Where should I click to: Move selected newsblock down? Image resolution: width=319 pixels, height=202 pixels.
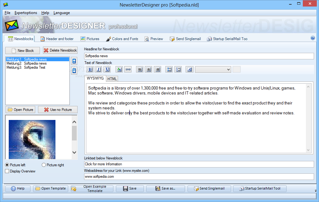click(74, 71)
